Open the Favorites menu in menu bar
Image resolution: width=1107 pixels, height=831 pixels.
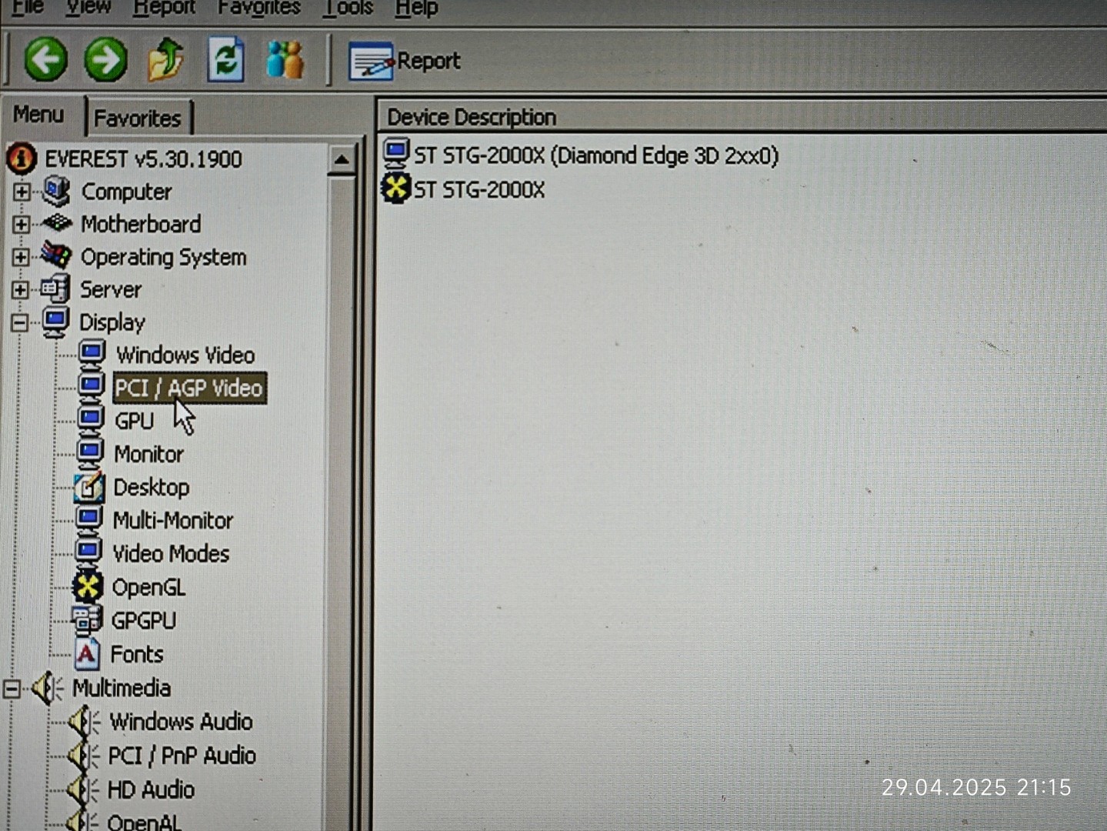point(259,8)
